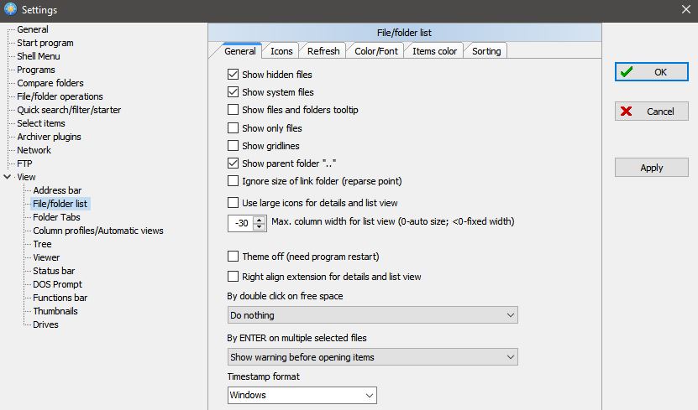Close the Settings window
The image size is (698, 410).
tap(686, 9)
